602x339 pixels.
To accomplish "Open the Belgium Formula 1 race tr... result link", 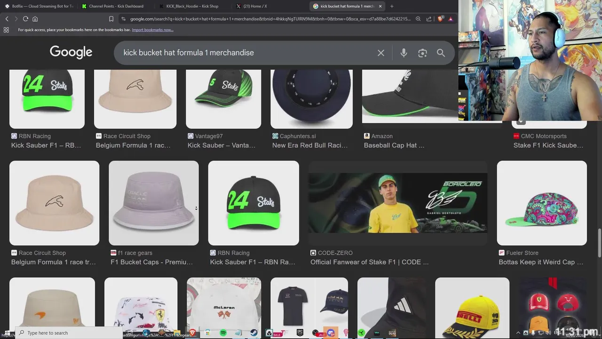I will [x=53, y=262].
